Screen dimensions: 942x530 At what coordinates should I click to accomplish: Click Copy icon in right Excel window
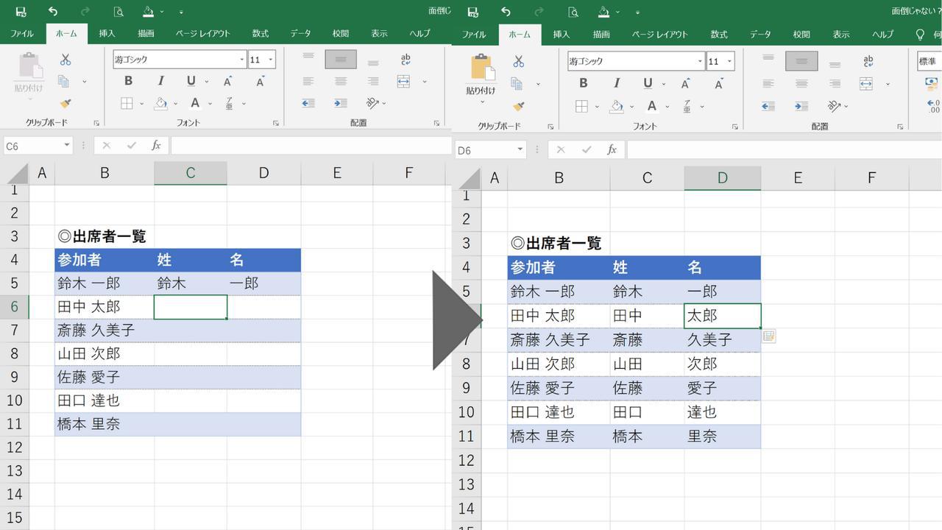click(x=517, y=84)
